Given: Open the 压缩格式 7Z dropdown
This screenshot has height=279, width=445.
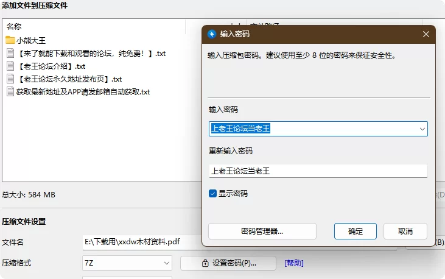Looking at the screenshot, I should (x=127, y=263).
